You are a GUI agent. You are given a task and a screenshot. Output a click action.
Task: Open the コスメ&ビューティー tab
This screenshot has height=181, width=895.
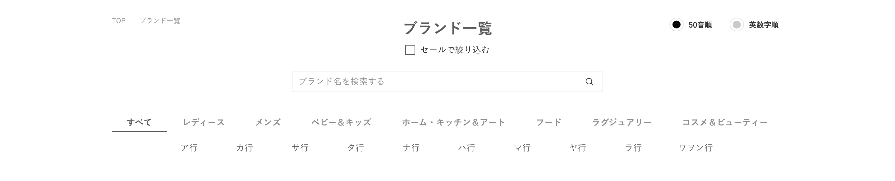725,122
